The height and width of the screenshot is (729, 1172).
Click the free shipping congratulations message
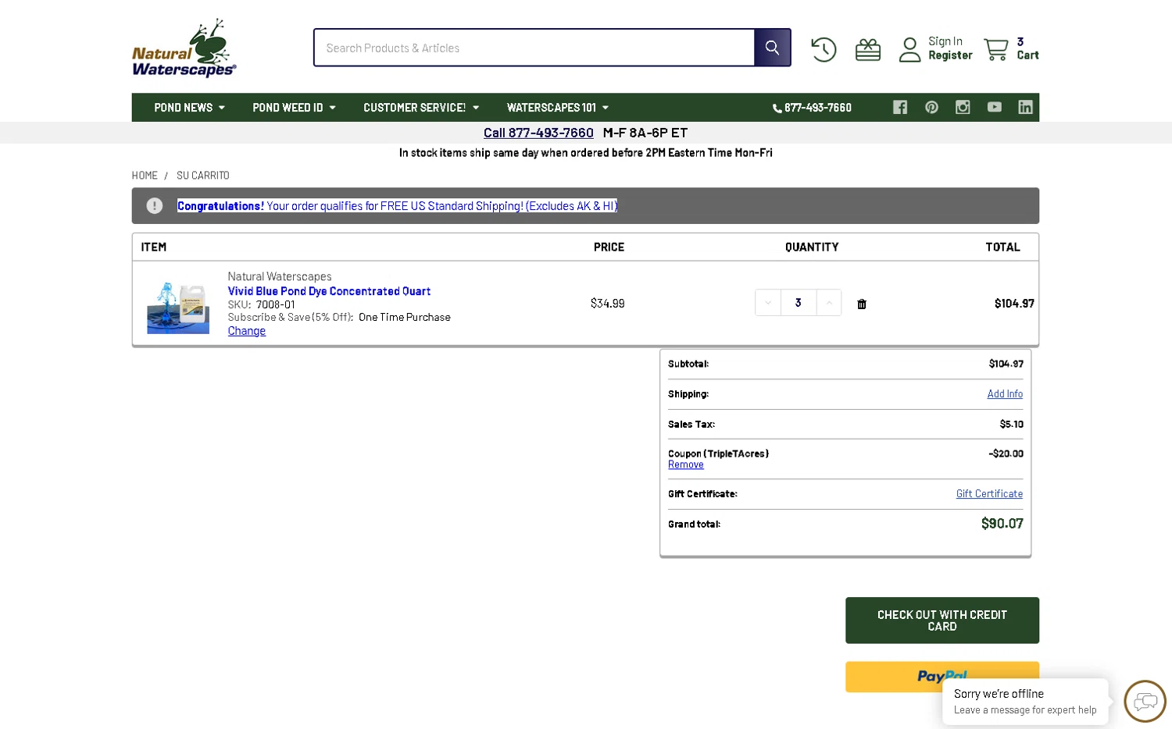point(398,206)
